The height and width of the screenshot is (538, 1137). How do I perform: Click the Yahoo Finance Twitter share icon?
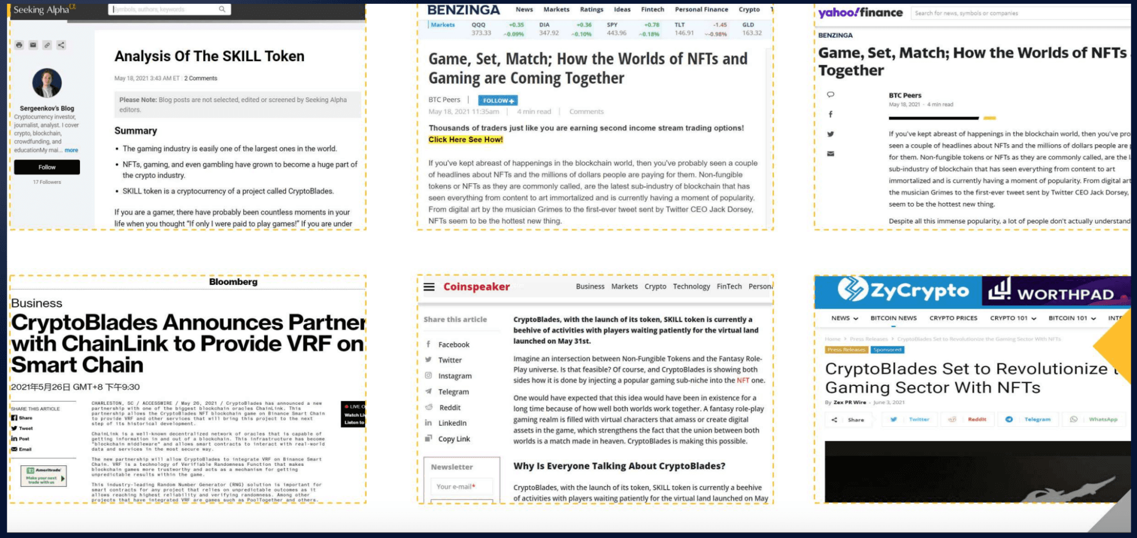(x=831, y=134)
